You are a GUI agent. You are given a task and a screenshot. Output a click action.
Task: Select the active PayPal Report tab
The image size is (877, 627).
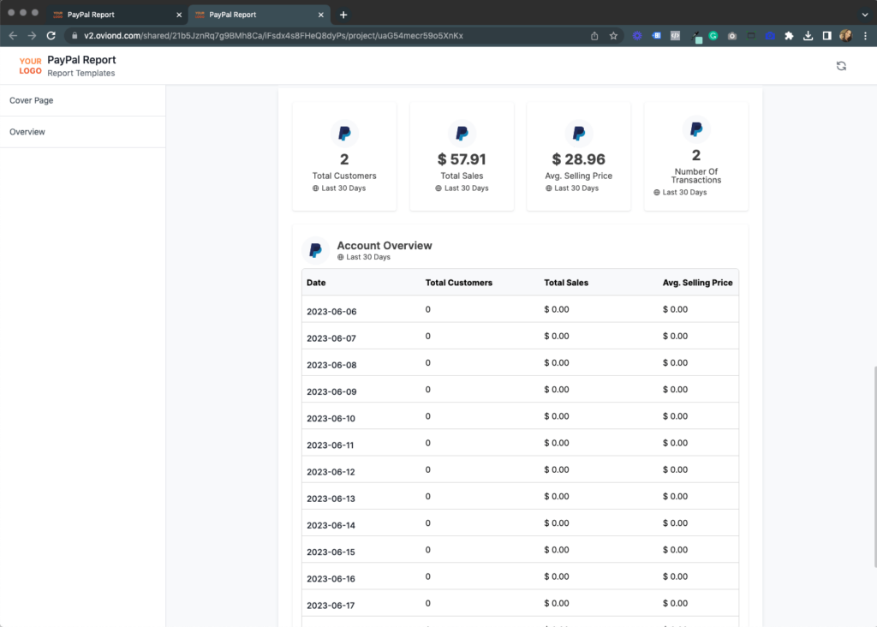click(x=259, y=15)
